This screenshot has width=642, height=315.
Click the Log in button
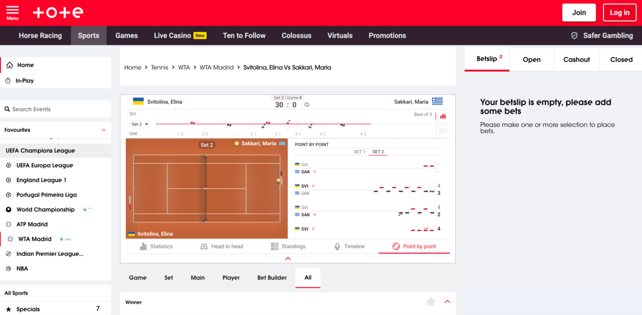(x=620, y=12)
